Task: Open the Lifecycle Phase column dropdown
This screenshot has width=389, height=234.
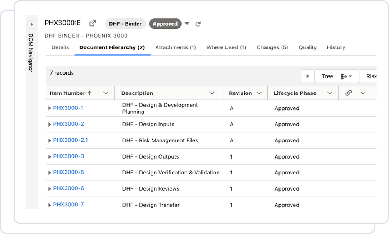Action: (330, 93)
